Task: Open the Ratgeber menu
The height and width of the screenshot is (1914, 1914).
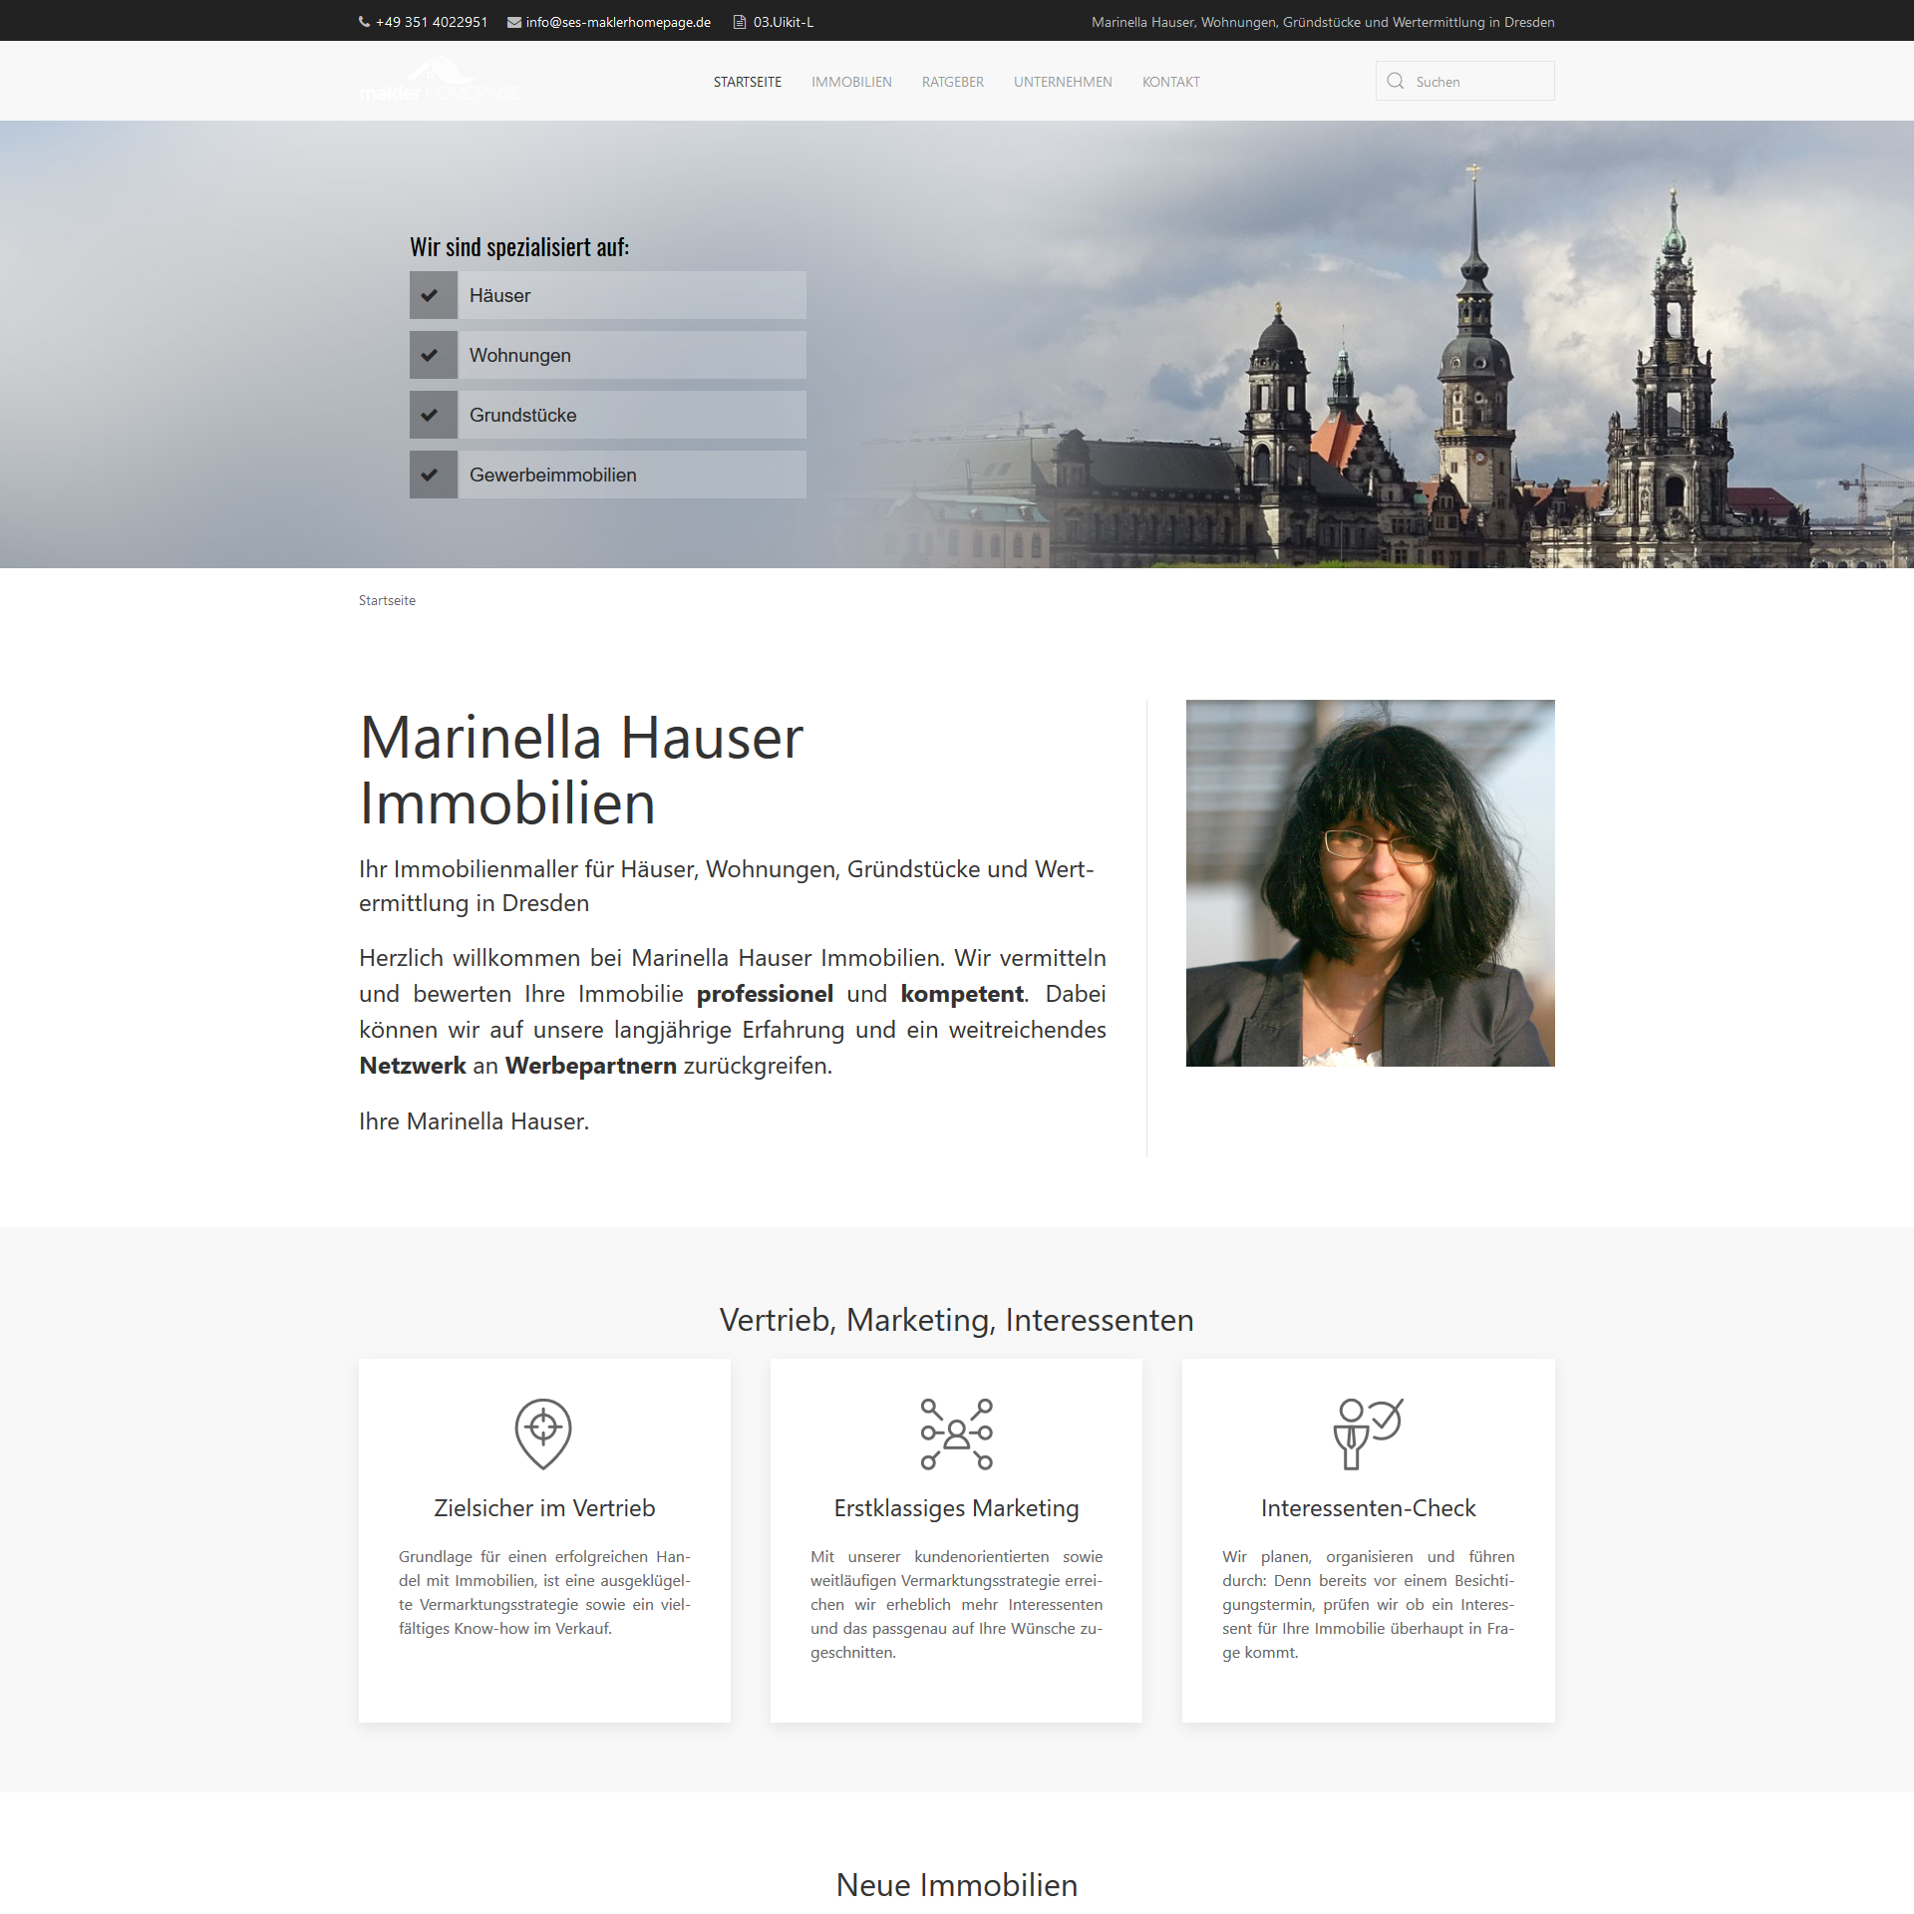Action: (952, 82)
